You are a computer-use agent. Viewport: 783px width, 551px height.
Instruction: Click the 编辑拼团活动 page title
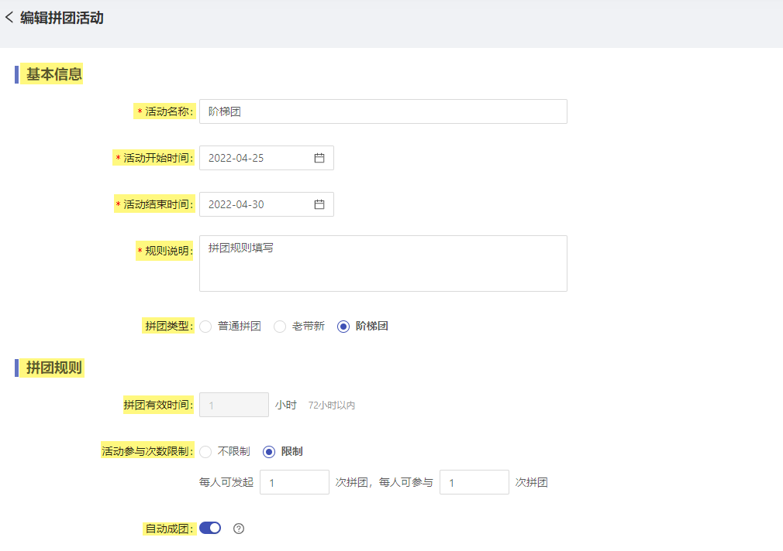(x=62, y=18)
